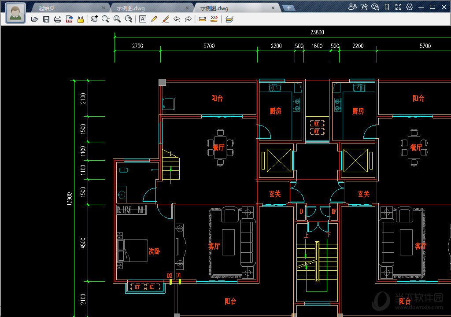Screen dimensions: 451x317
Task: Click the two-people contacts icon in title bar
Action: (x=352, y=7)
